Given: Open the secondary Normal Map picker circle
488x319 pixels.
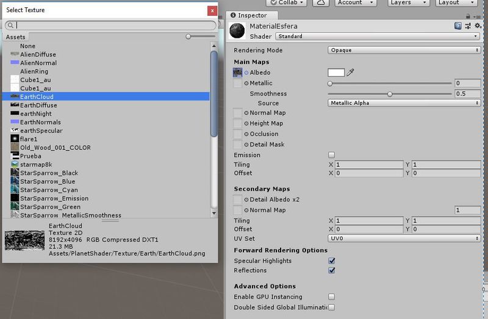Looking at the screenshot, I should tap(246, 210).
